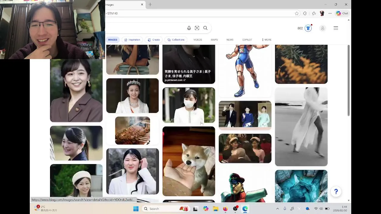Screen dimensions: 381x214
Task: Open the woman wearing face mask image
Action: [x=189, y=105]
